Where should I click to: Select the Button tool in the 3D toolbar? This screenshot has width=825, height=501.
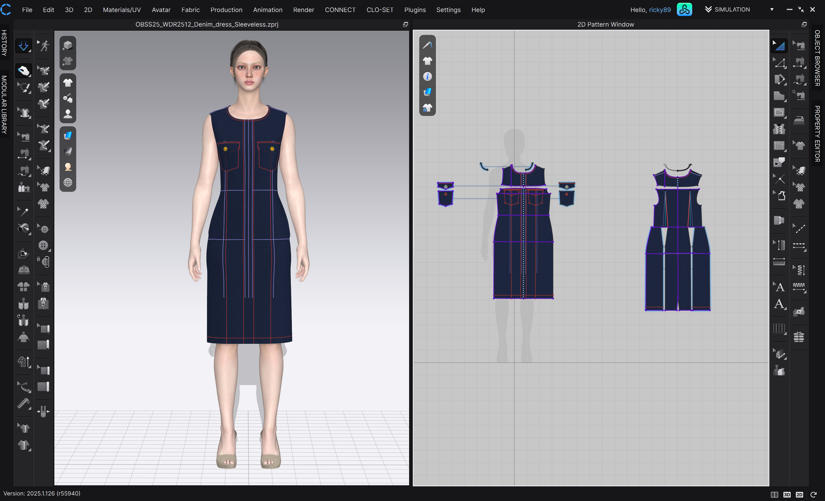point(44,245)
